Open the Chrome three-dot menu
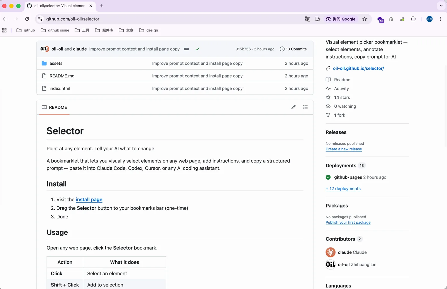 click(441, 19)
